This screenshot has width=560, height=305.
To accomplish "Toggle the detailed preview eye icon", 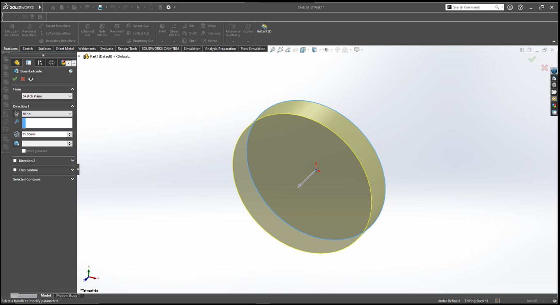I will [30, 79].
